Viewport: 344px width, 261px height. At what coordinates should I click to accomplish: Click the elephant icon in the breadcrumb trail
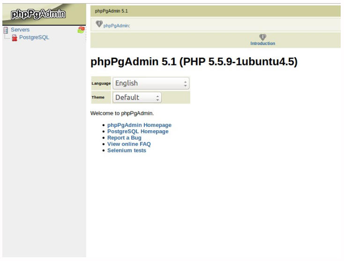click(x=99, y=24)
